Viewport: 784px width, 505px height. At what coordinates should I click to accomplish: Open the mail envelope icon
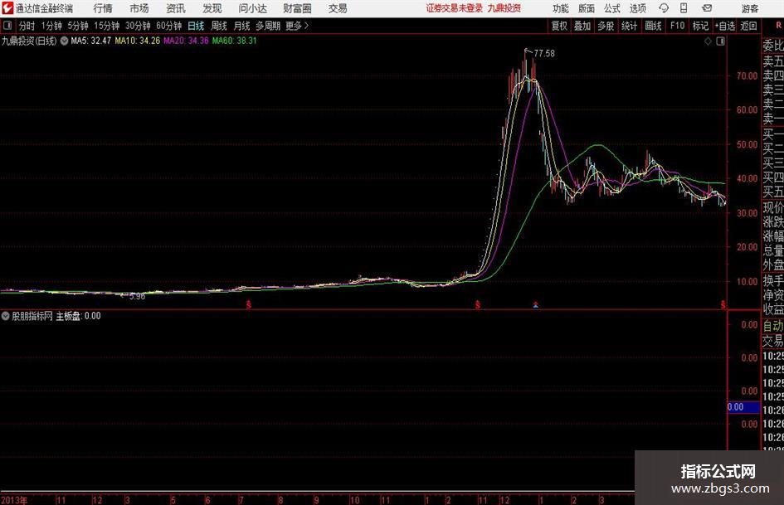point(707,8)
